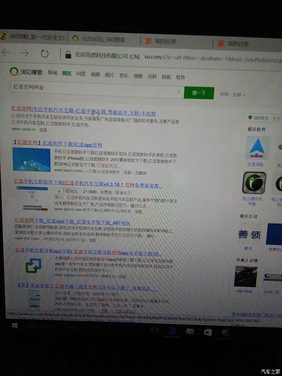Open the mirrorlink thumbnail
282x376 pixels.
point(246,277)
